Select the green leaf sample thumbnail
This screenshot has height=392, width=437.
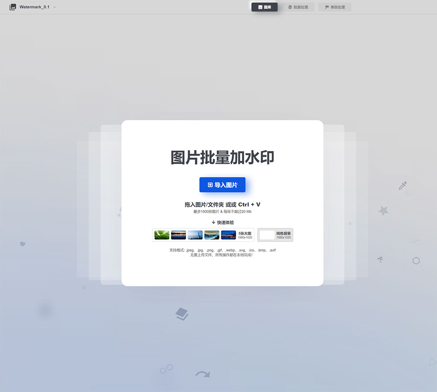pos(162,235)
